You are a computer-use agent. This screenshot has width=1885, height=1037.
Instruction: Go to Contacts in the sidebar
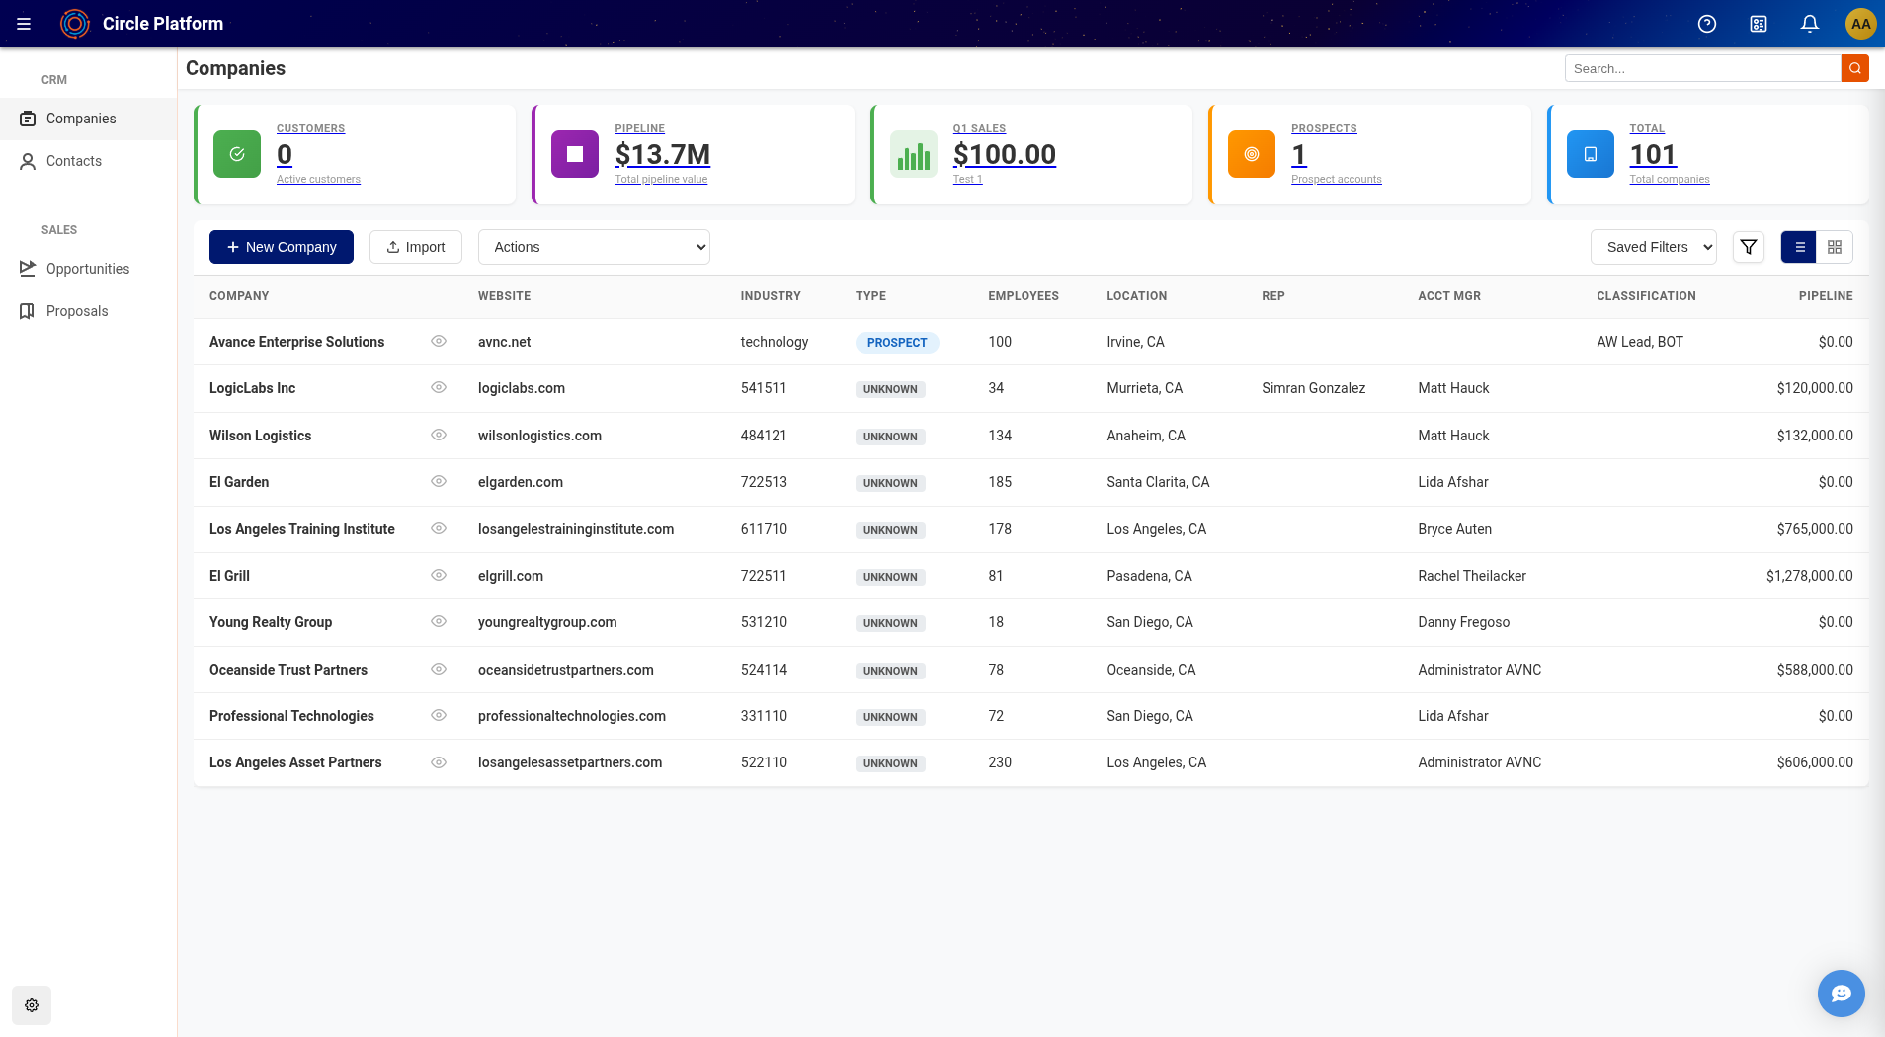[74, 161]
